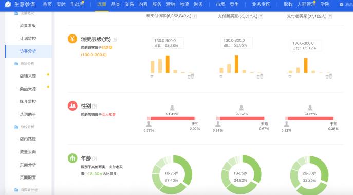Open 店内路径 in the sidebar
This screenshot has width=353, height=195.
[28, 139]
